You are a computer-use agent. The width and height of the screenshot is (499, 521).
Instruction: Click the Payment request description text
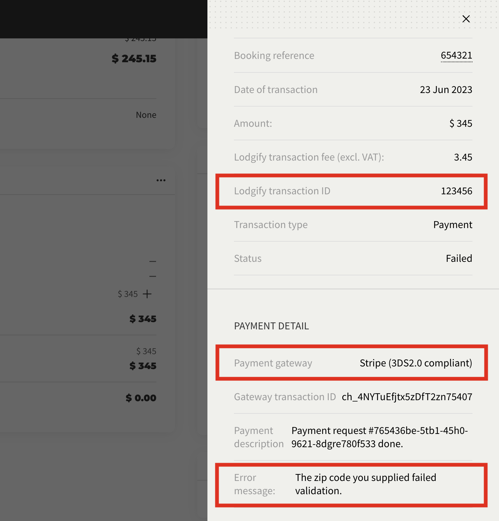point(380,437)
